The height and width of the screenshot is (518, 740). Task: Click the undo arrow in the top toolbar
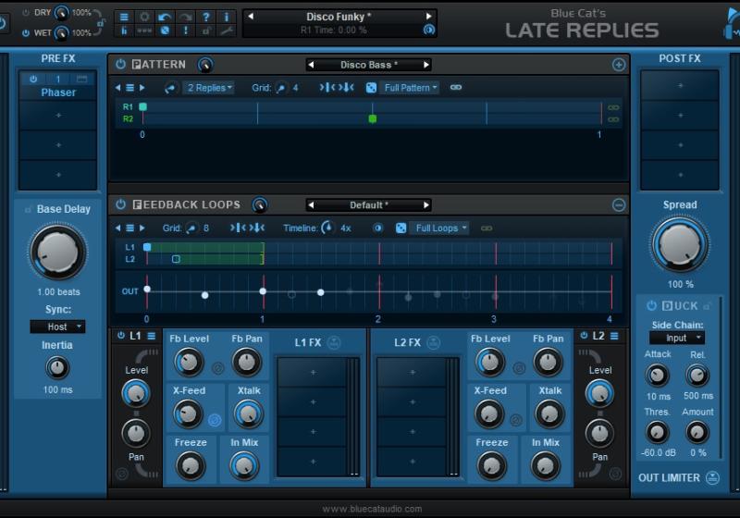(165, 17)
